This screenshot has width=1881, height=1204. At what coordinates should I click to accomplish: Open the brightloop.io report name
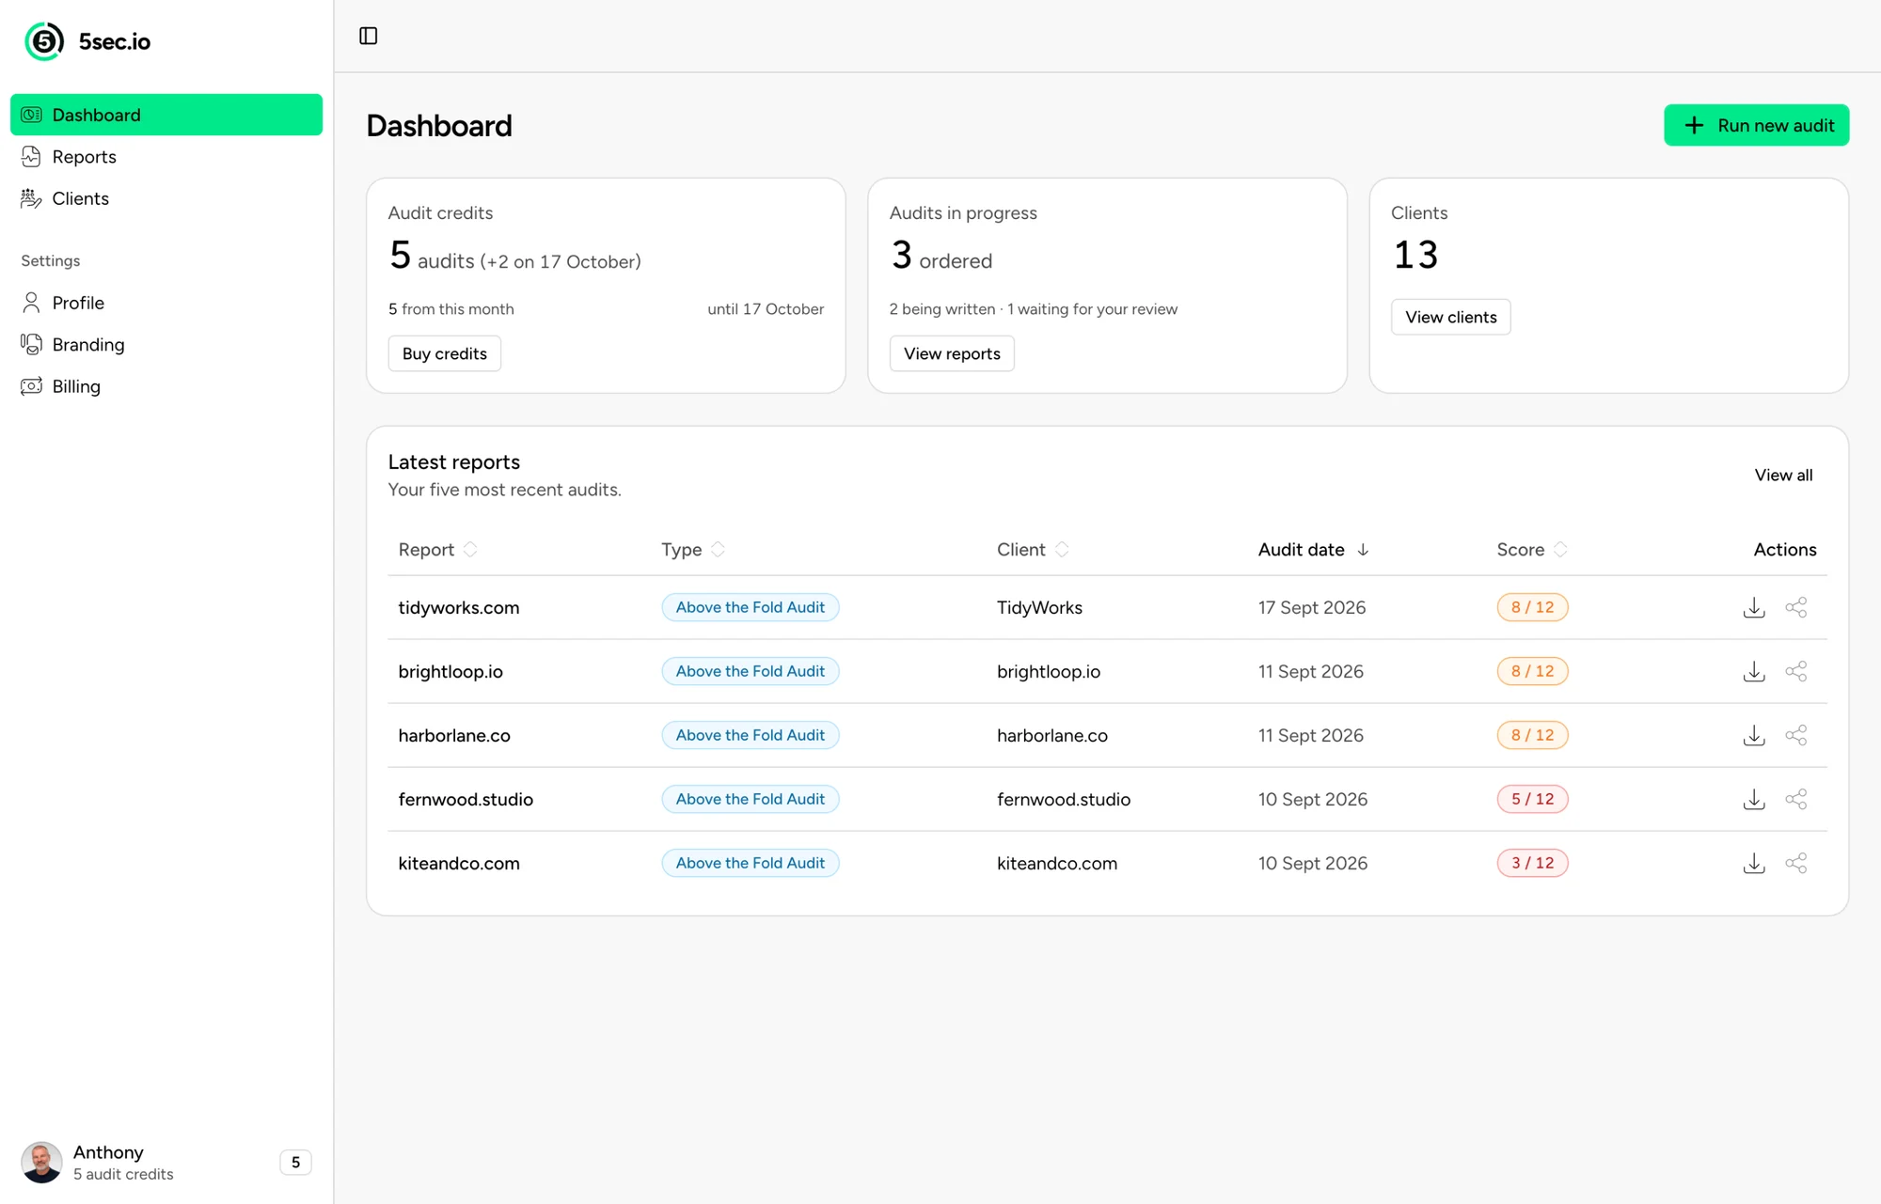[x=450, y=671]
